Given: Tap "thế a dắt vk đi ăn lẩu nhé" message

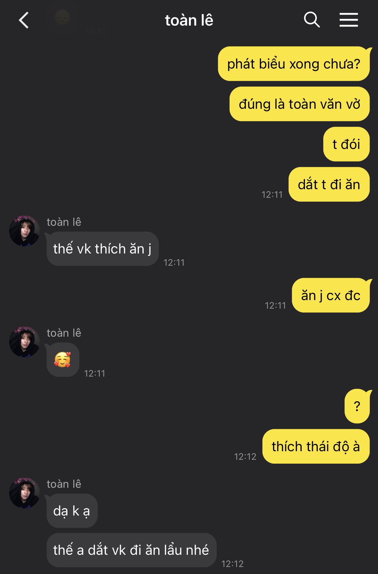Looking at the screenshot, I should 131,550.
